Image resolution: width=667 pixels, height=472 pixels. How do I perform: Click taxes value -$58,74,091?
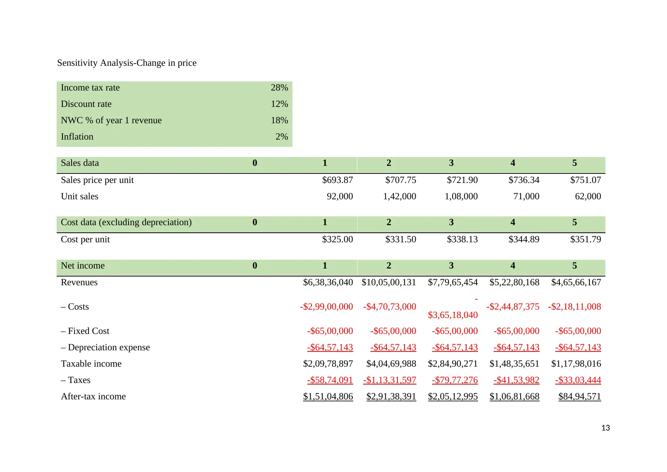click(330, 380)
